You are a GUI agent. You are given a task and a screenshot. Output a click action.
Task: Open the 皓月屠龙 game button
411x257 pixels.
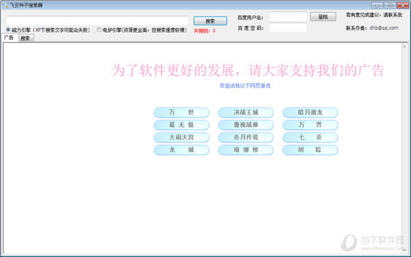tap(310, 112)
